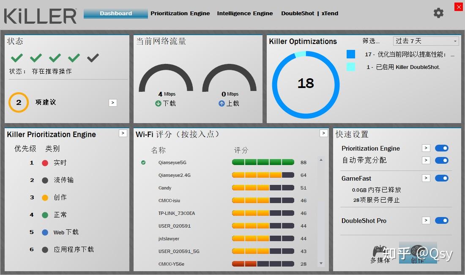Turn off the GameFast toggle
The image size is (465, 275).
tap(442, 178)
